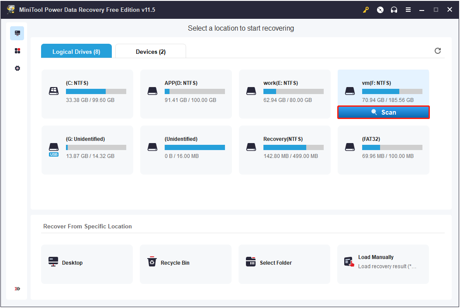
Task: Click 33.38 GB / 99.60 GB text
Action: pyautogui.click(x=90, y=100)
